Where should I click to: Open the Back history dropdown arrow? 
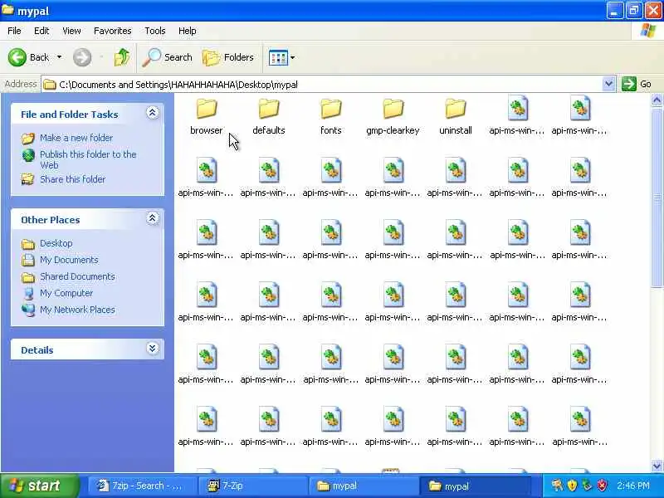59,57
